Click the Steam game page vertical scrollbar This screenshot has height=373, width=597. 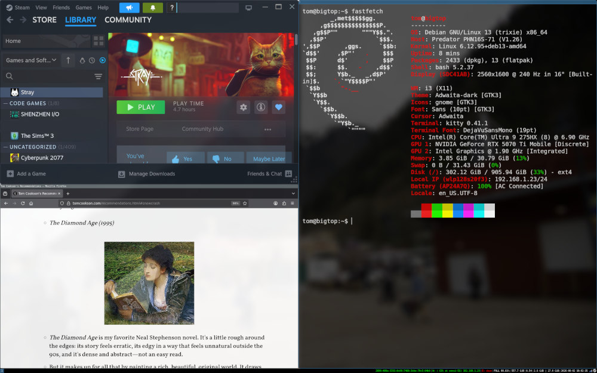[x=296, y=39]
